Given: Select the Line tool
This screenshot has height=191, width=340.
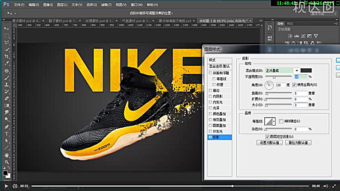Looking at the screenshot, I should 7,148.
